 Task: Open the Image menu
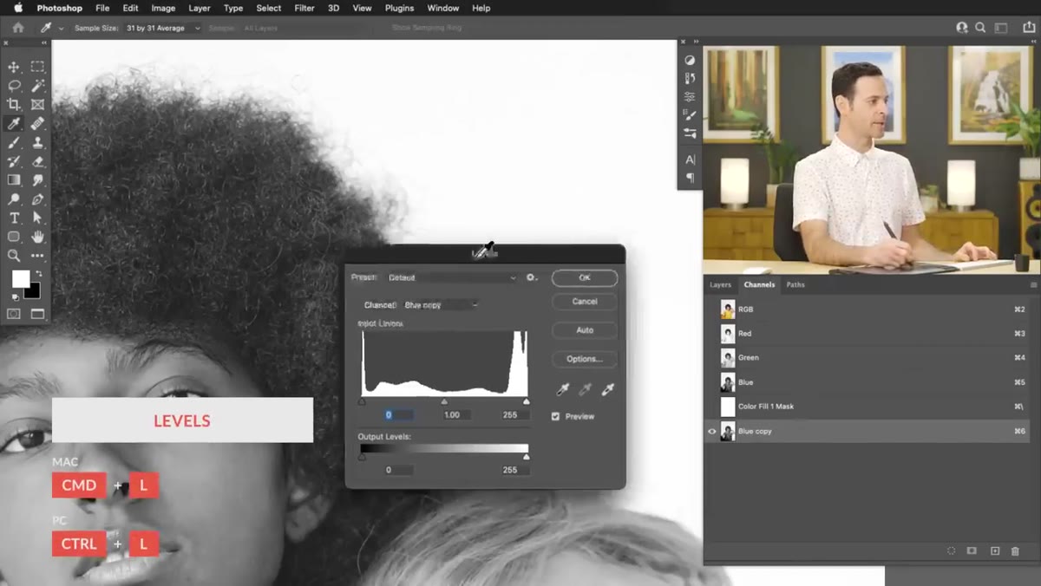tap(163, 8)
